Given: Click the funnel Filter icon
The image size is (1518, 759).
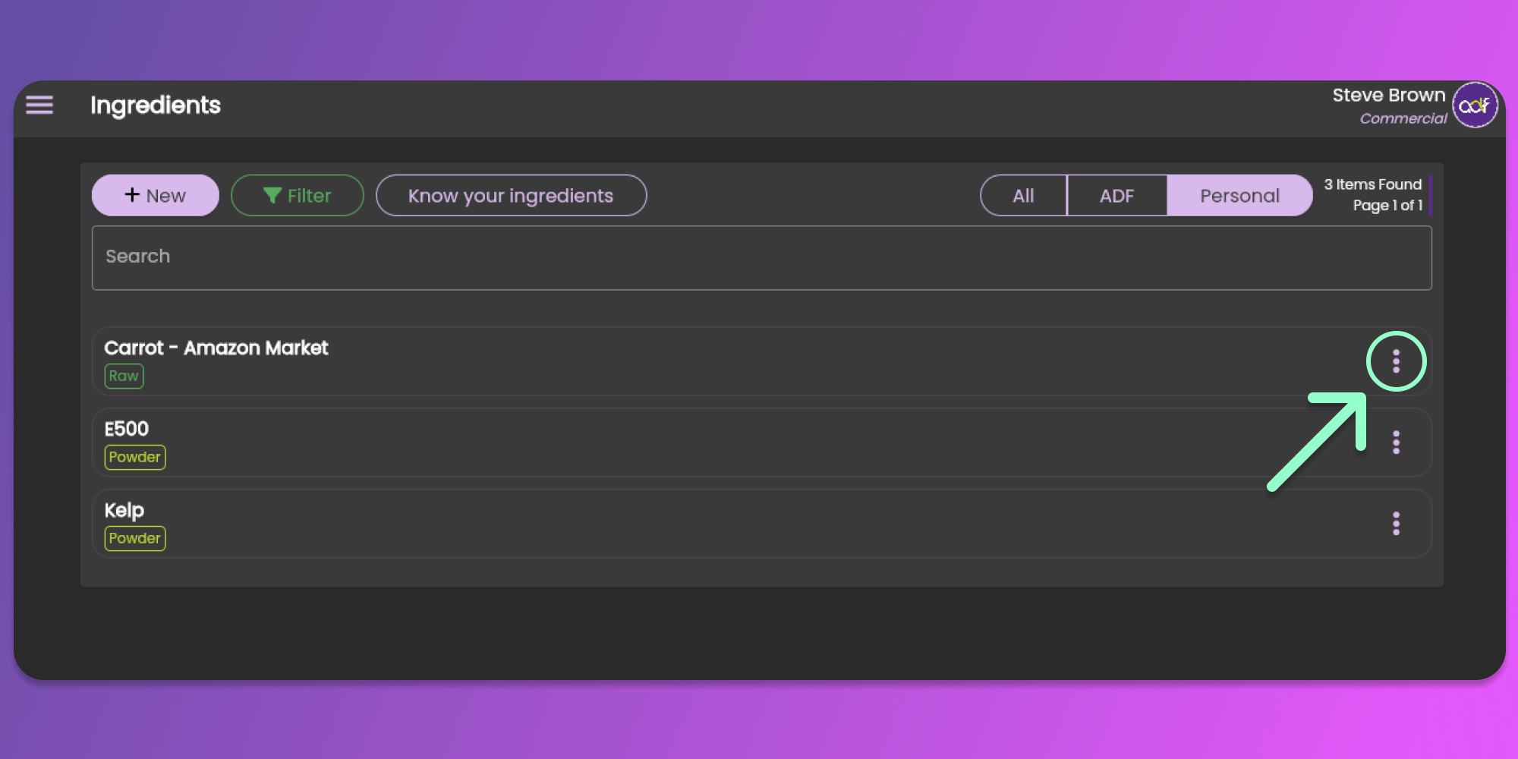Looking at the screenshot, I should (x=272, y=196).
